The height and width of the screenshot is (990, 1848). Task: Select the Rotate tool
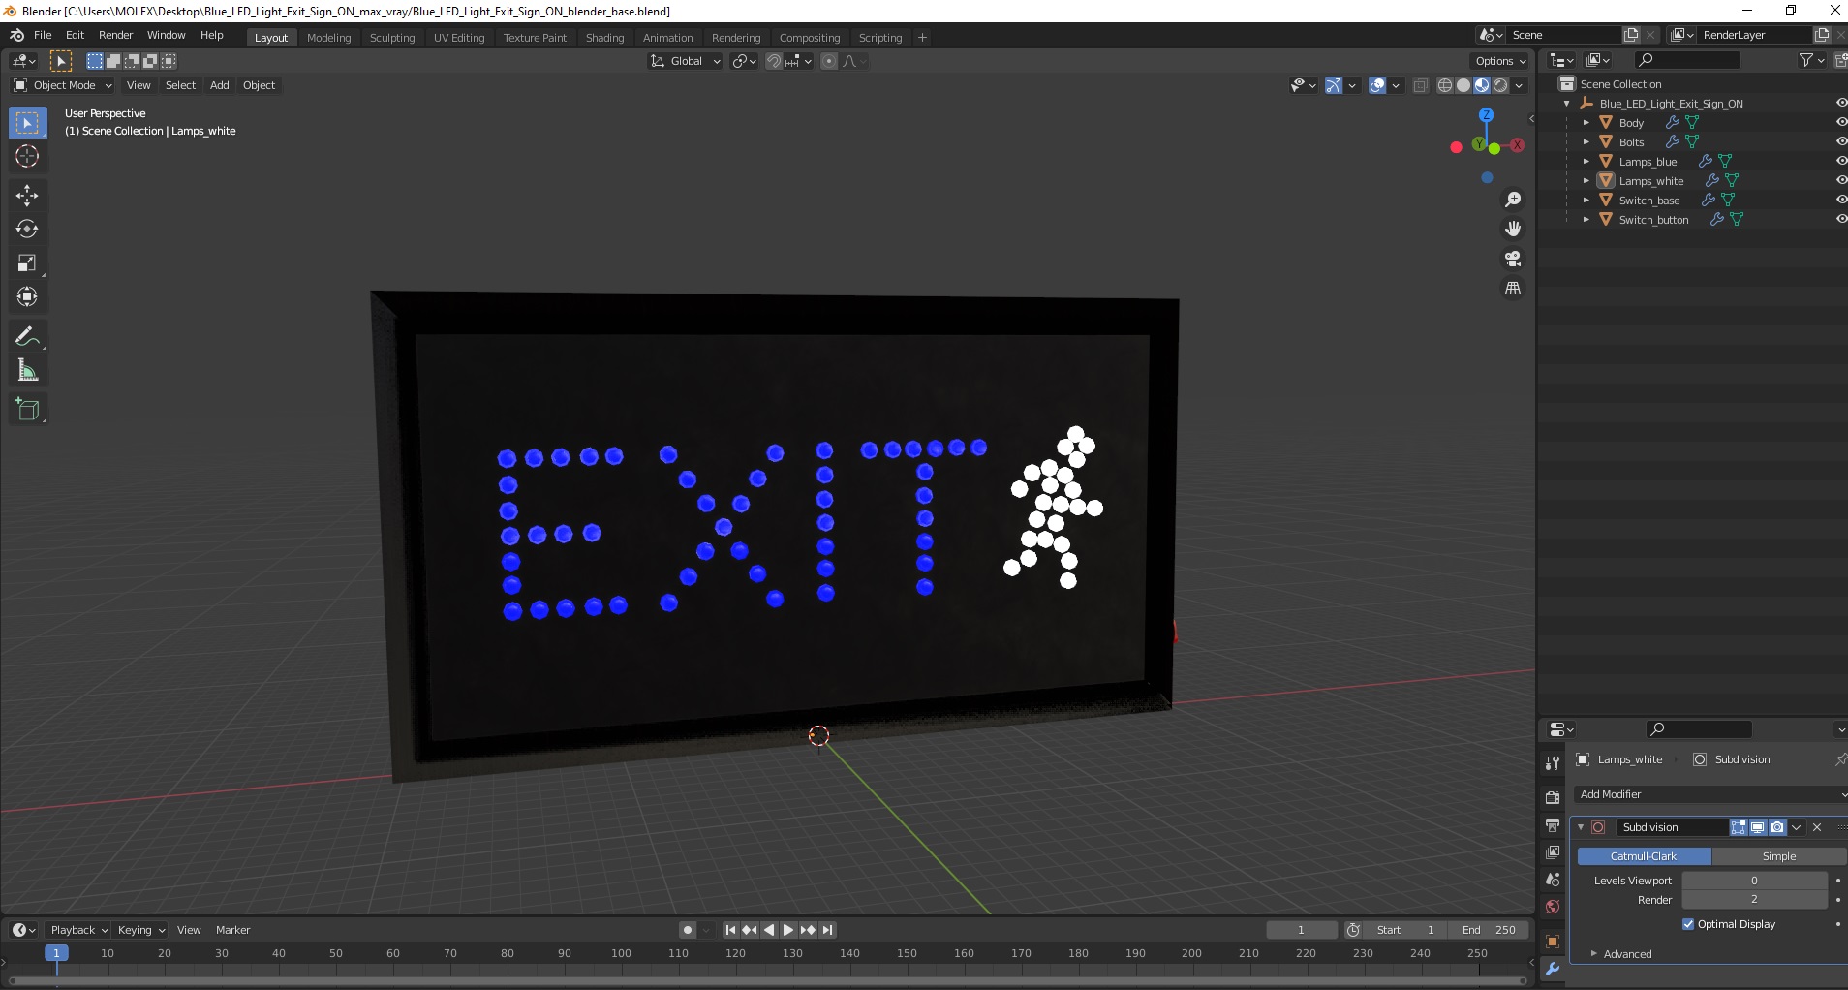coord(27,230)
